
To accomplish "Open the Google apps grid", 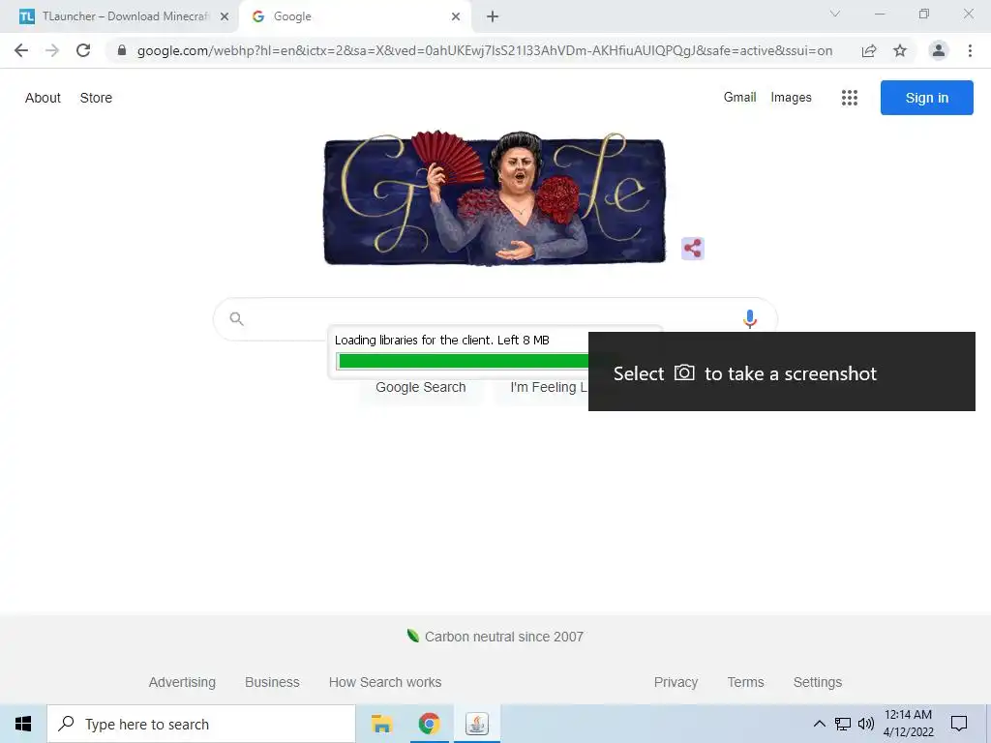I will click(x=850, y=98).
